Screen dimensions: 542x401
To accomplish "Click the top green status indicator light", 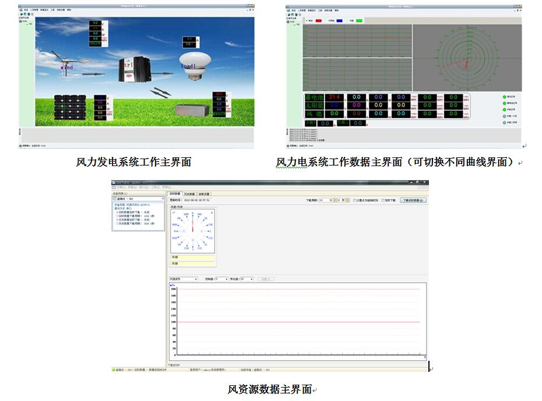I will (x=504, y=96).
